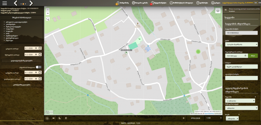
Task: Zoom out the map with minus button
Action: click(x=48, y=13)
